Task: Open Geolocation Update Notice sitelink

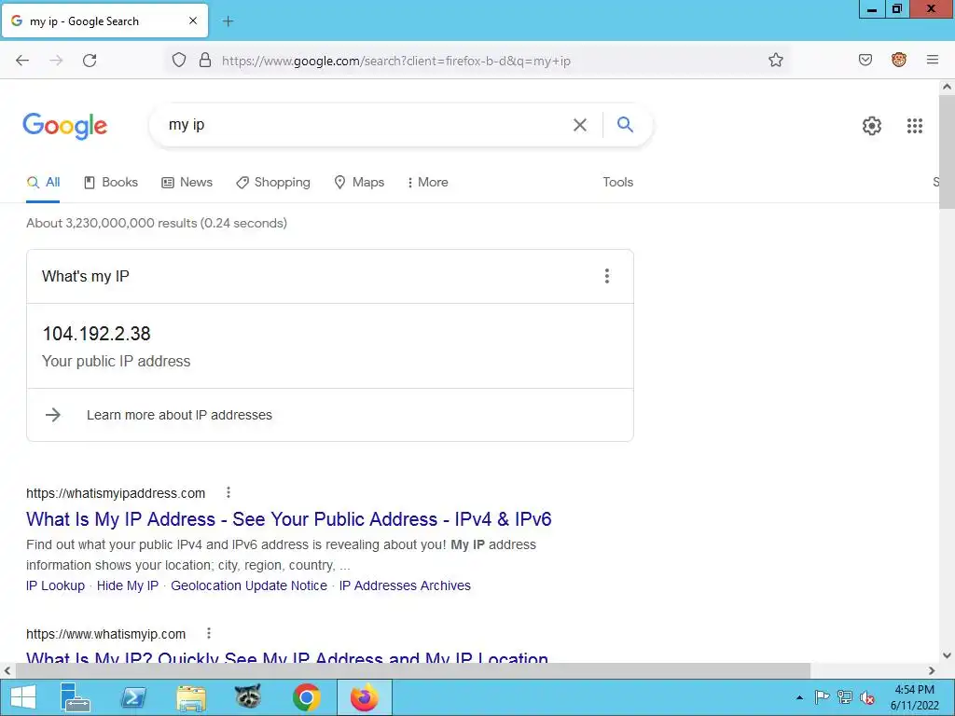Action: (x=248, y=585)
